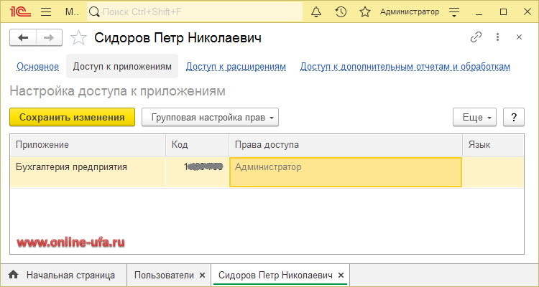This screenshot has width=539, height=287.
Task: Expand the Еще menu
Action: 474,117
